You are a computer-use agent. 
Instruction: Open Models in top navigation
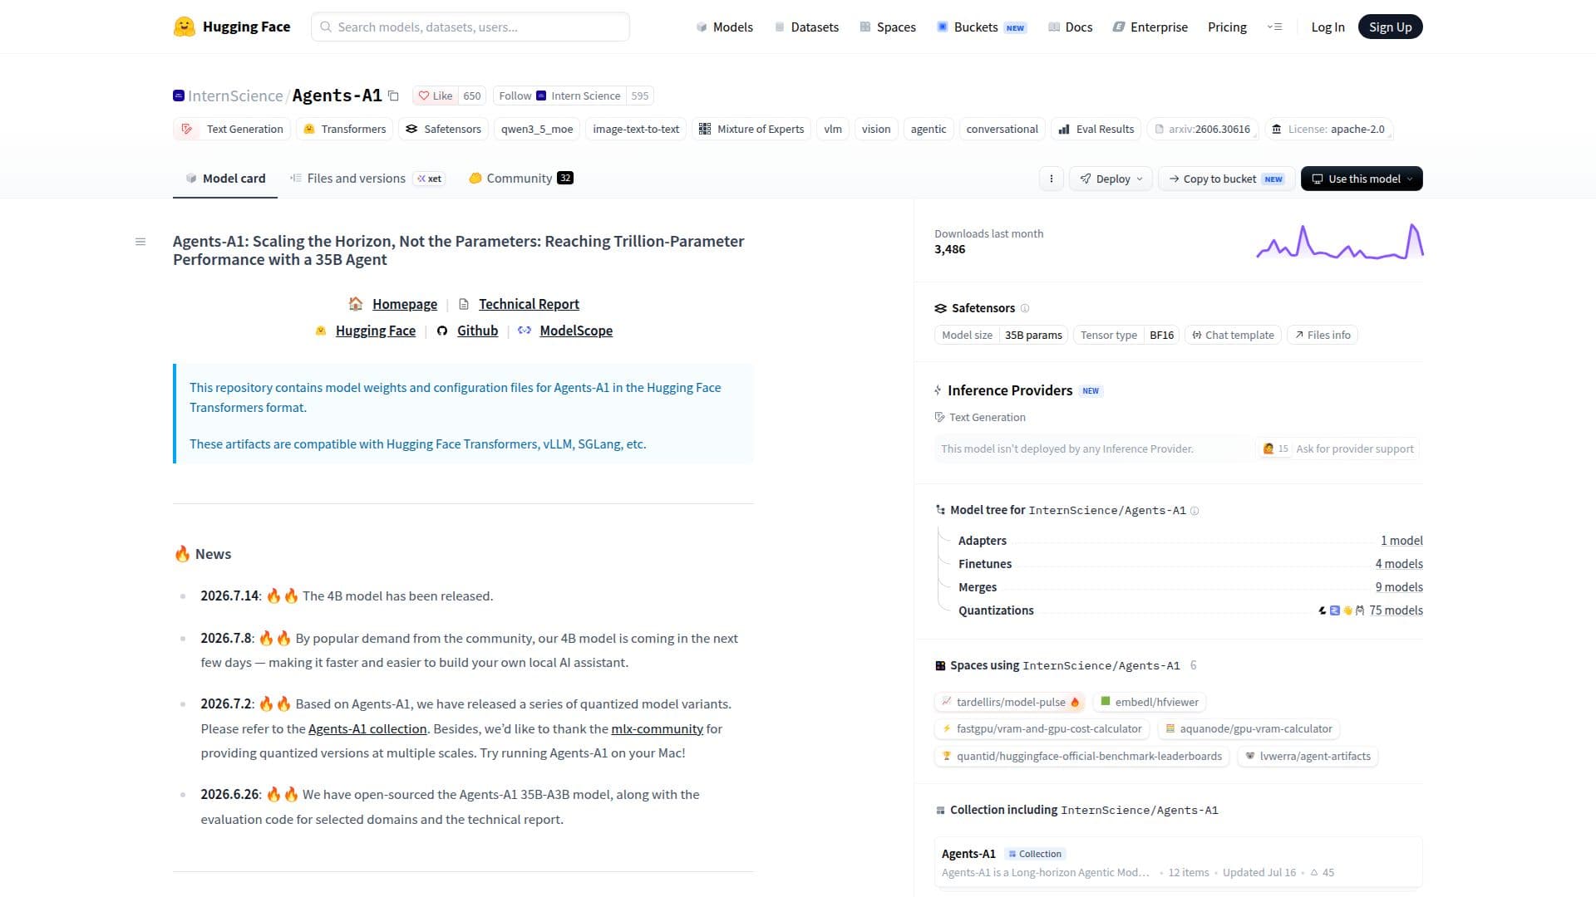[x=724, y=27]
